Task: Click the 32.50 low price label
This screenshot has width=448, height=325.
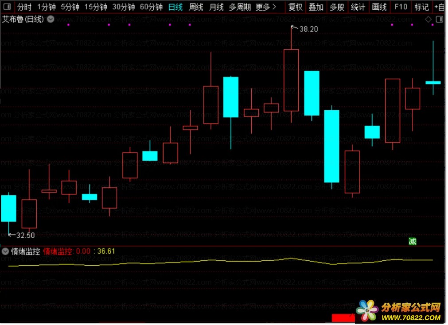Action: [25, 235]
